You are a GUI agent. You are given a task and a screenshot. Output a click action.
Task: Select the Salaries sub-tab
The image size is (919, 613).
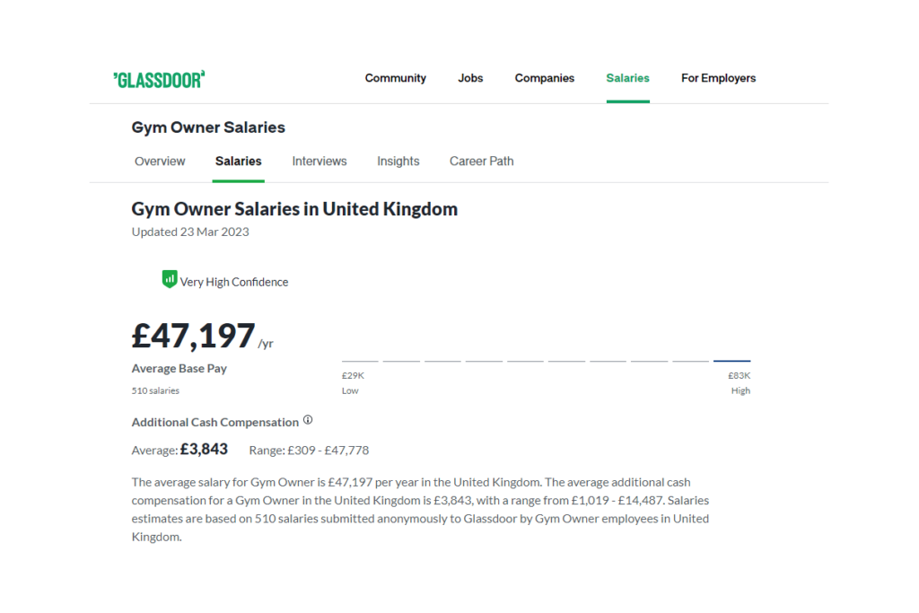pos(239,162)
